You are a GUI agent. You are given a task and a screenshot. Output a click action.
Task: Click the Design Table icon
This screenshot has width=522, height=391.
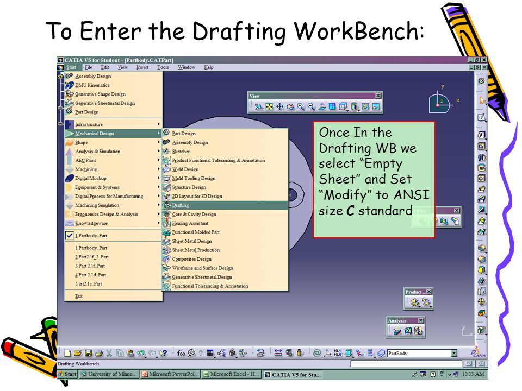click(210, 353)
